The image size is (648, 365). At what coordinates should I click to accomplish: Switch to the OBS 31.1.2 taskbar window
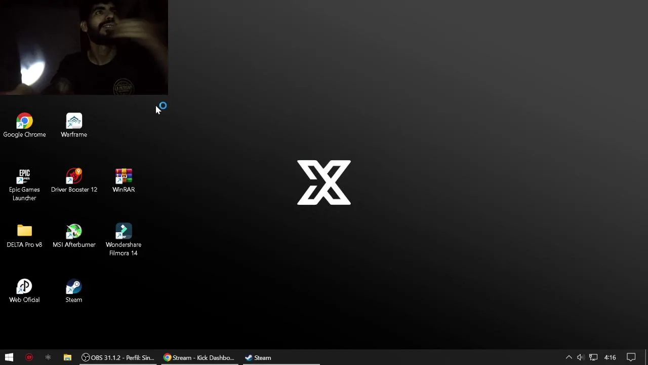click(118, 357)
